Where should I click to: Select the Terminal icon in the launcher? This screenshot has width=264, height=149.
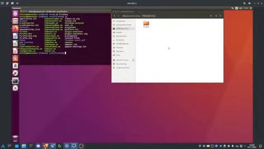(15, 81)
